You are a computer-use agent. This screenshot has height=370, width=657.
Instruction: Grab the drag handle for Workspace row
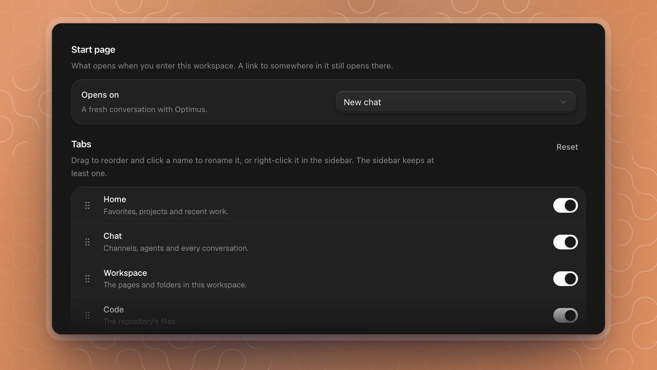[87, 279]
